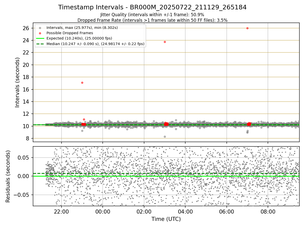
Task: Click legend entry 'Intervals, max (25.977s), min (8.302s)'
Action: pyautogui.click(x=82, y=27)
